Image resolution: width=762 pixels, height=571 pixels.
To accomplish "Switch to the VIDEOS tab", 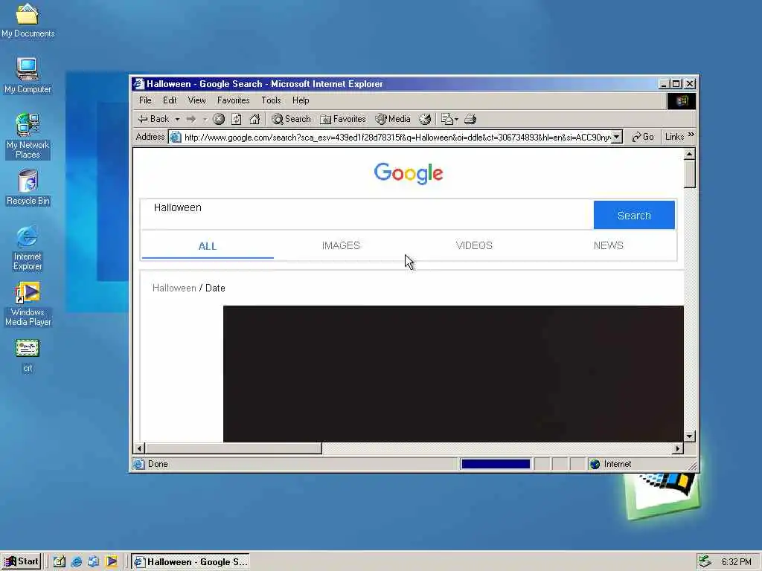I will 474,245.
